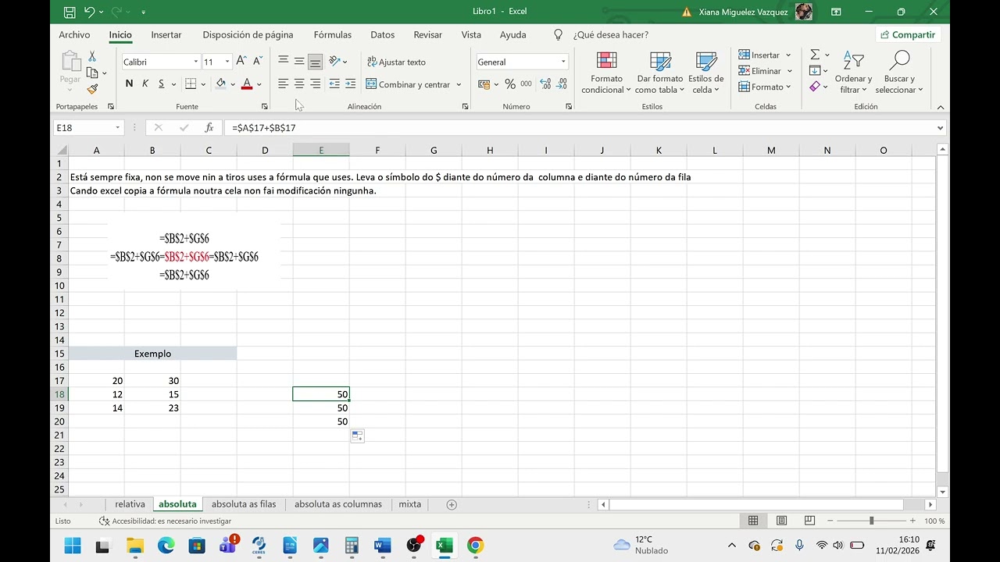Open the Datos ribbon tab
This screenshot has height=562, width=1000.
(382, 34)
